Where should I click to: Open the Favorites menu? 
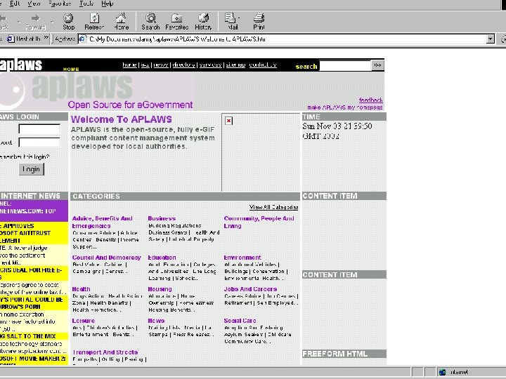(60, 4)
